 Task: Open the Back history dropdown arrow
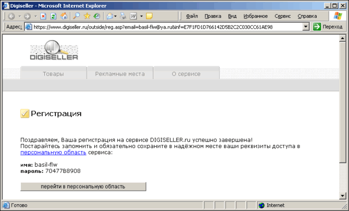[x=20, y=16]
